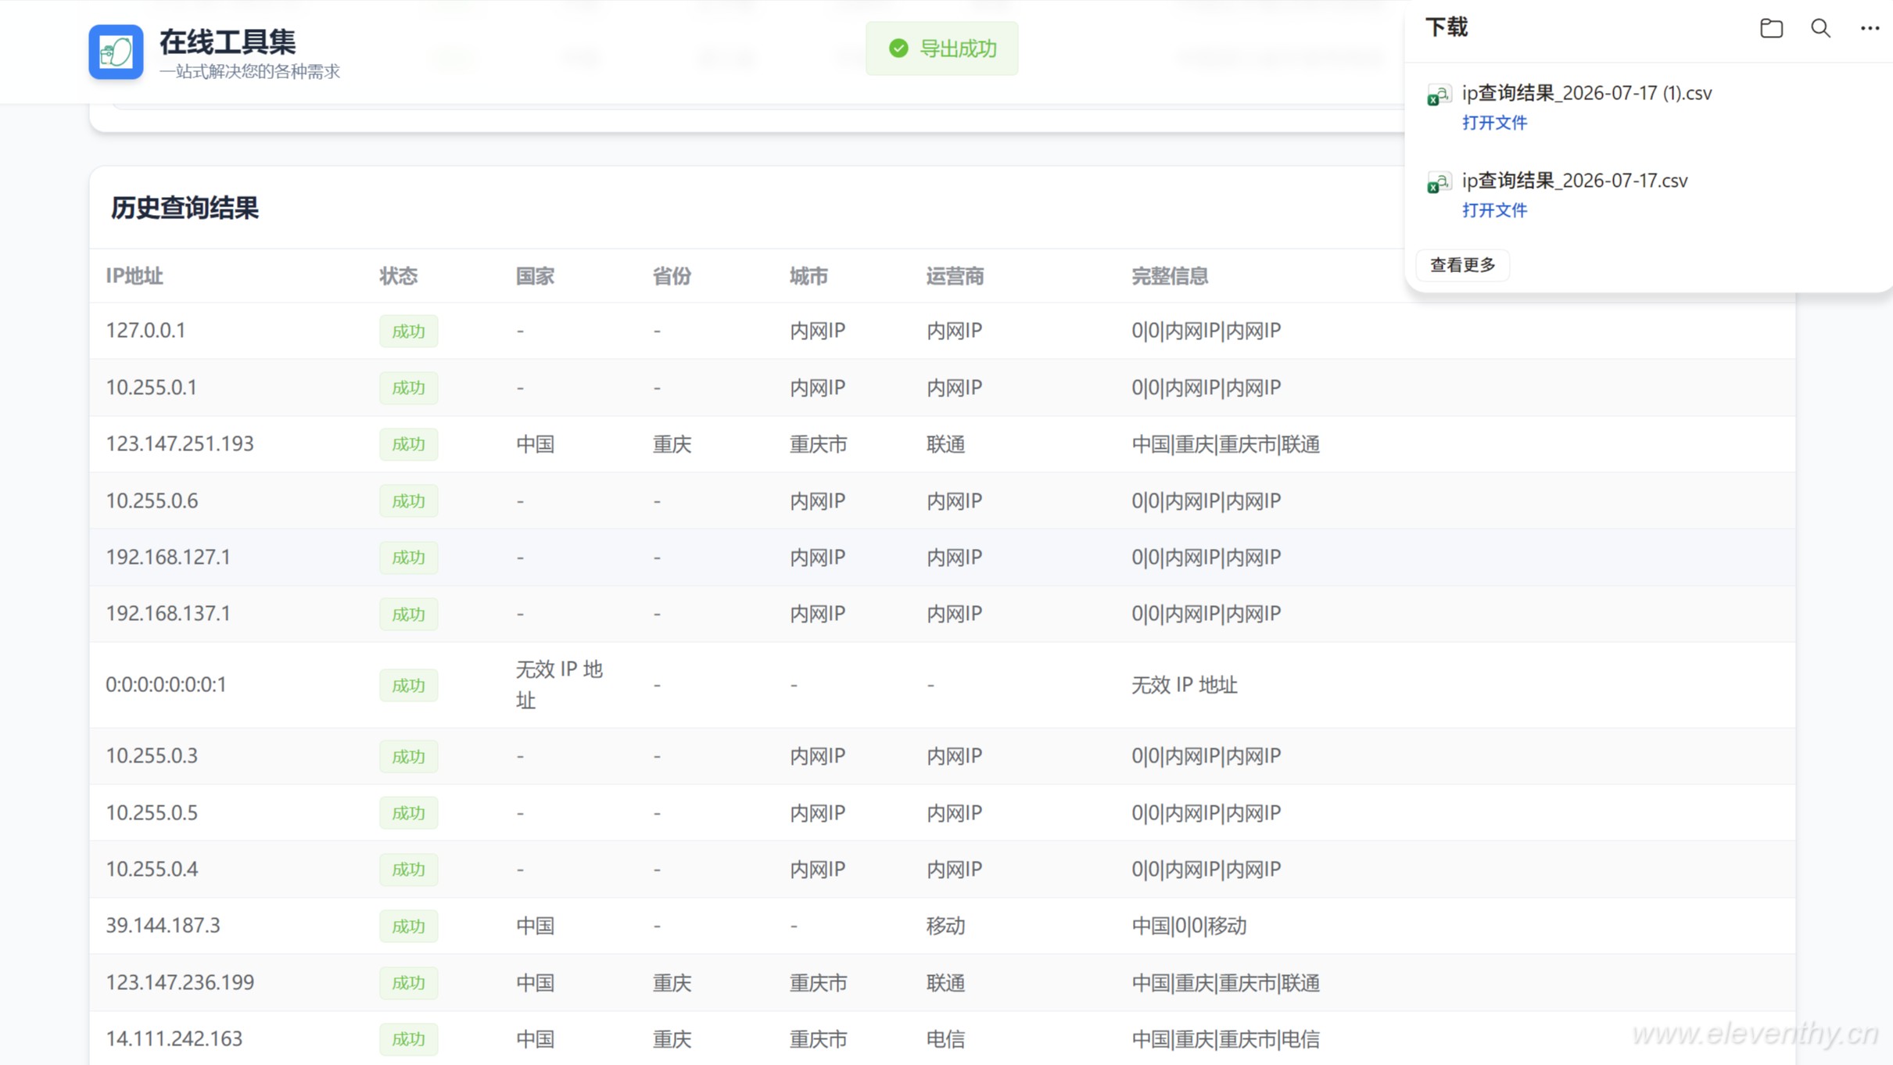Image resolution: width=1893 pixels, height=1065 pixels.
Task: Click the 完整信息 column header
Action: coord(1170,276)
